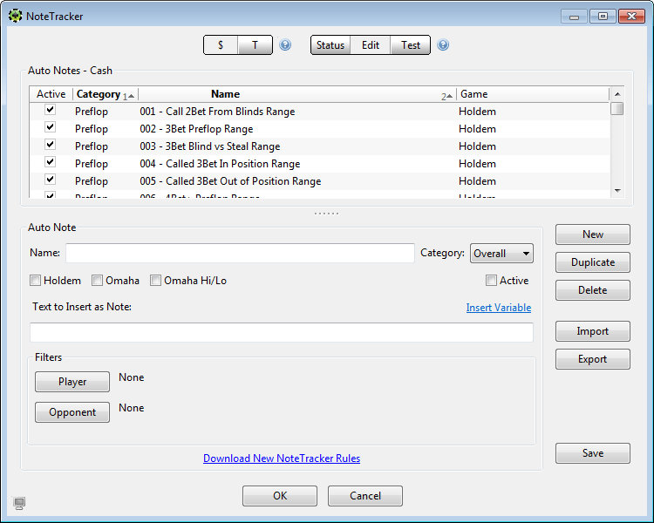Click the list scrollbar up arrow

617,94
